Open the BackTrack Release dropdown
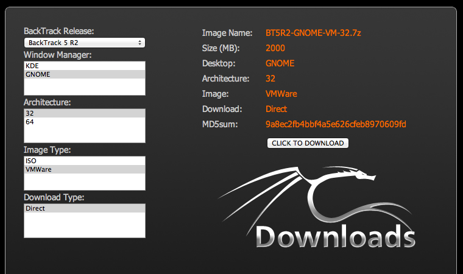The image size is (463, 274). 85,43
